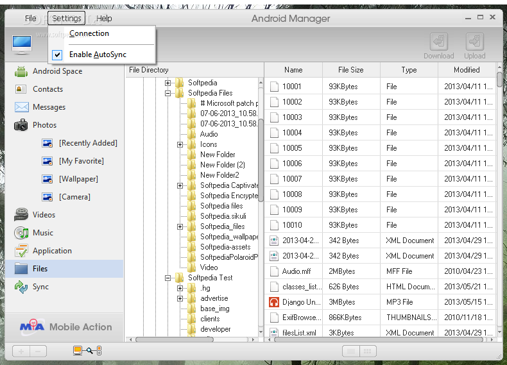Sort by Modified column header
Image resolution: width=507 pixels, height=365 pixels.
pos(467,70)
